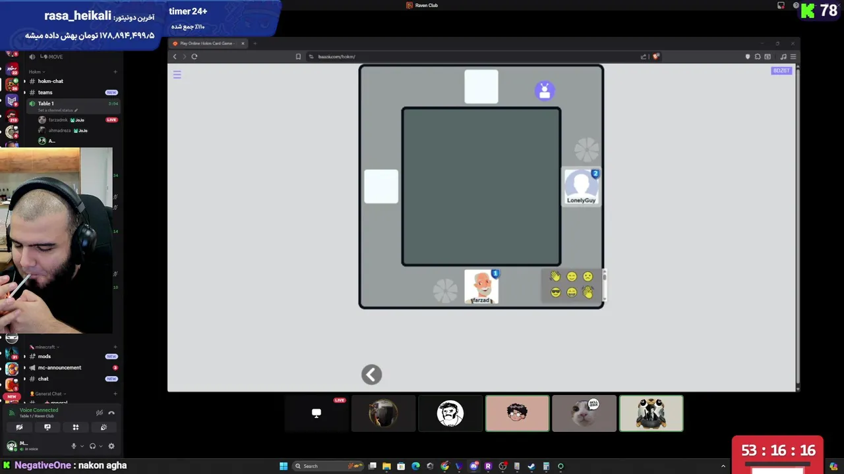Open Discord user settings gear
The width and height of the screenshot is (844, 474).
click(111, 446)
